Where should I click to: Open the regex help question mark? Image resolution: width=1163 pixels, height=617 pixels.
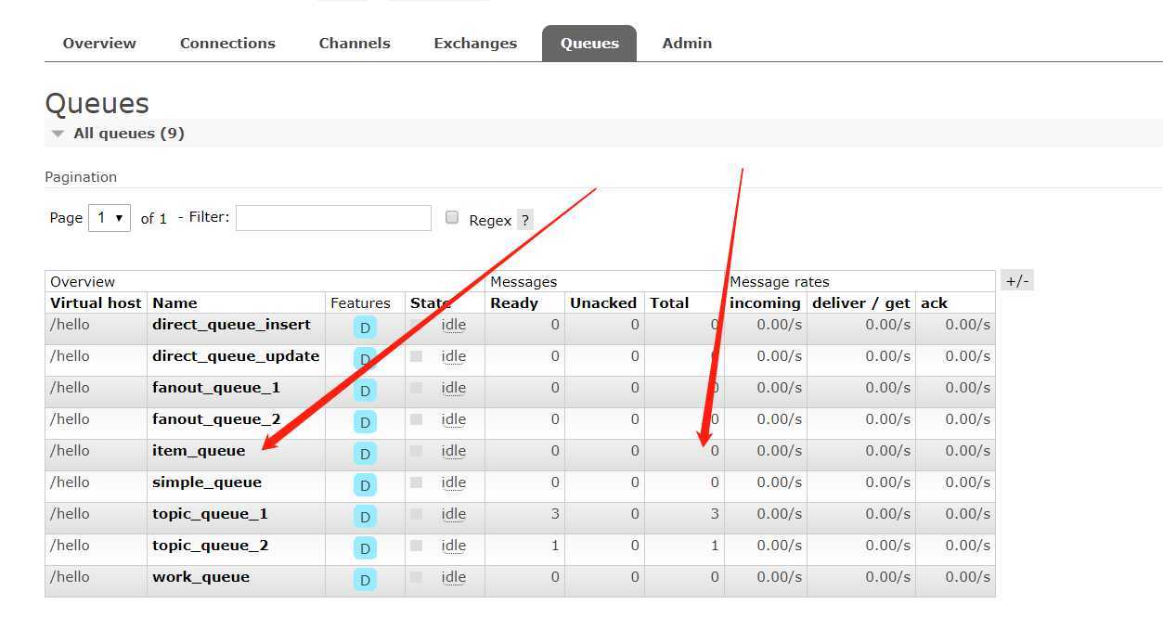[525, 220]
